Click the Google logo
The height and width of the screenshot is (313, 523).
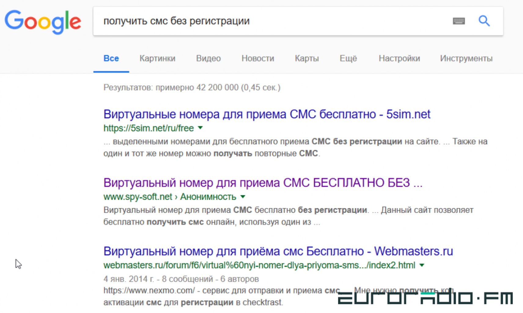click(x=43, y=22)
